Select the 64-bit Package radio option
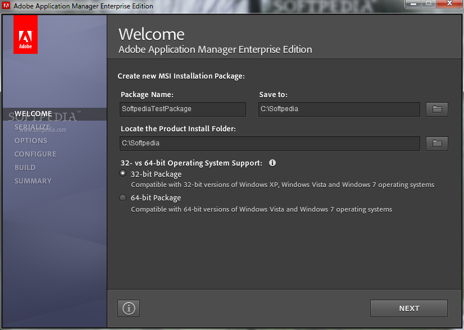This screenshot has width=464, height=330. pyautogui.click(x=123, y=198)
